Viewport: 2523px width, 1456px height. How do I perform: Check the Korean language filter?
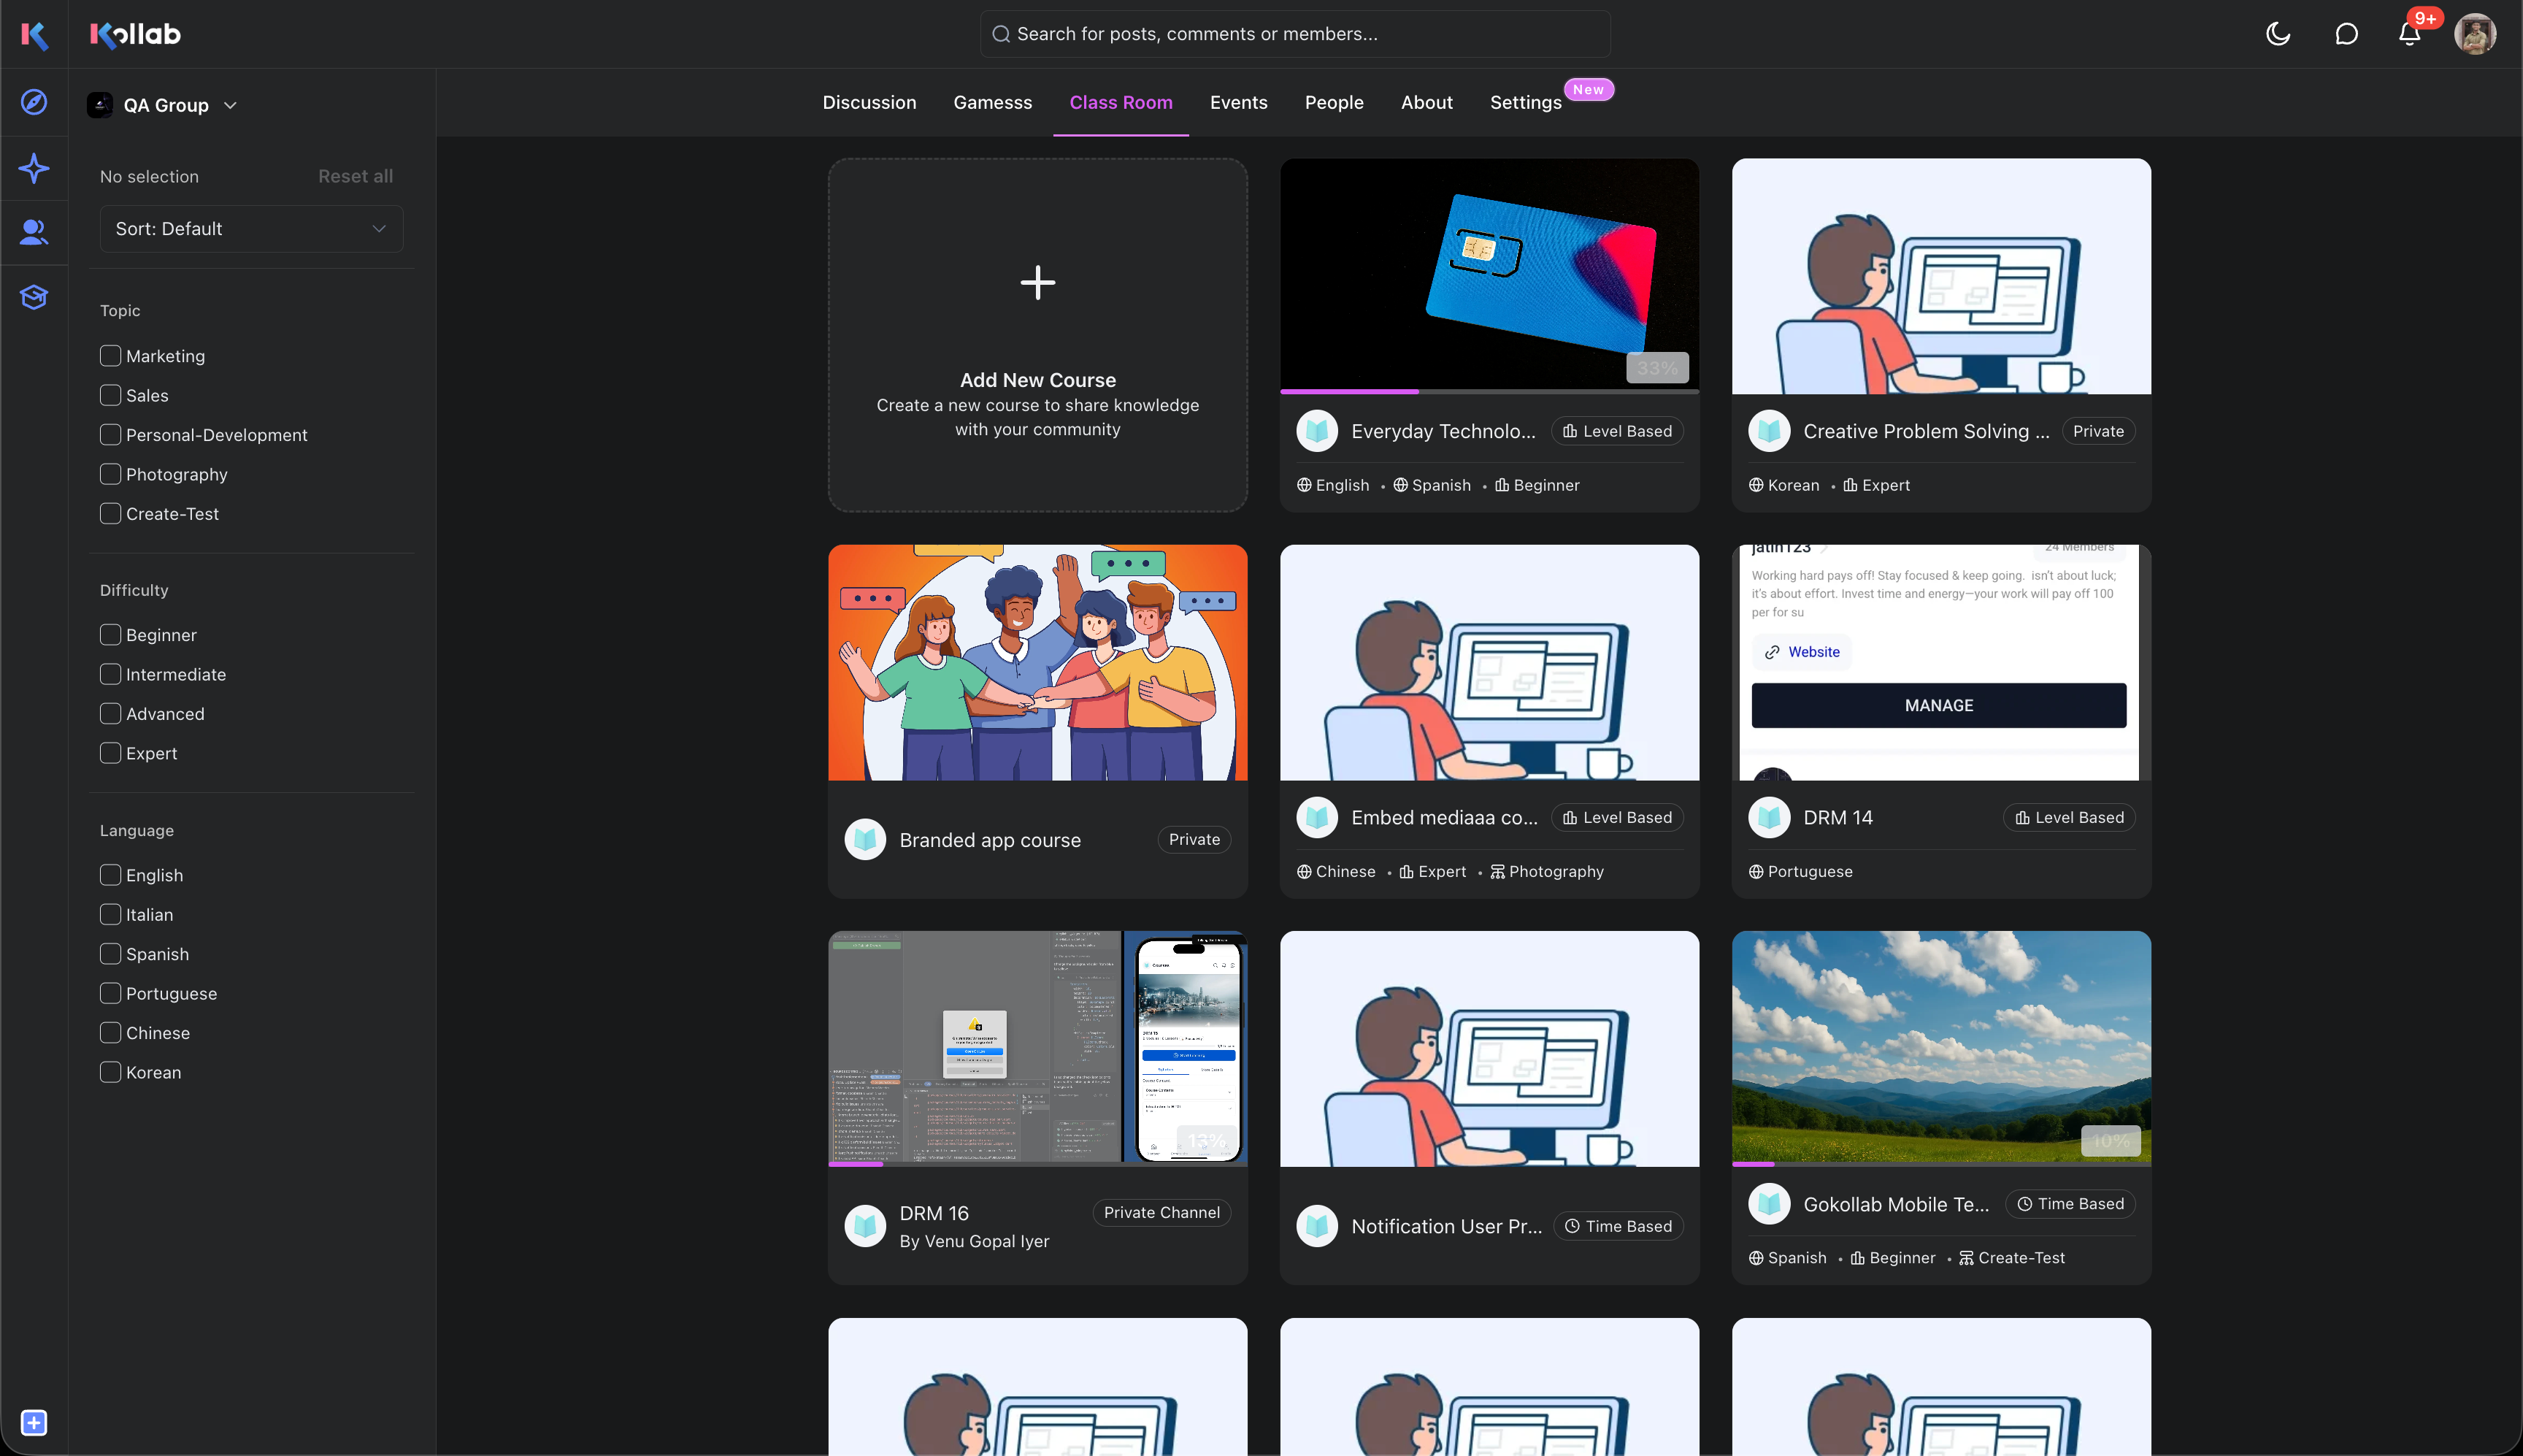pos(110,1072)
